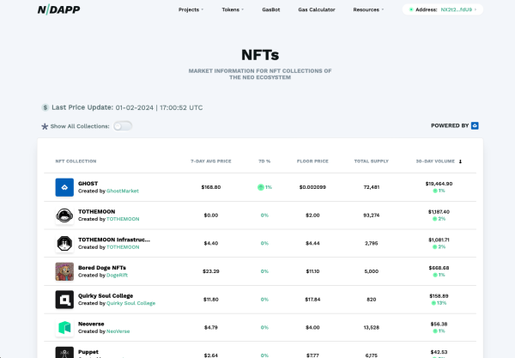Select TOTHEMOON Infrastruc... collection name

(114, 240)
